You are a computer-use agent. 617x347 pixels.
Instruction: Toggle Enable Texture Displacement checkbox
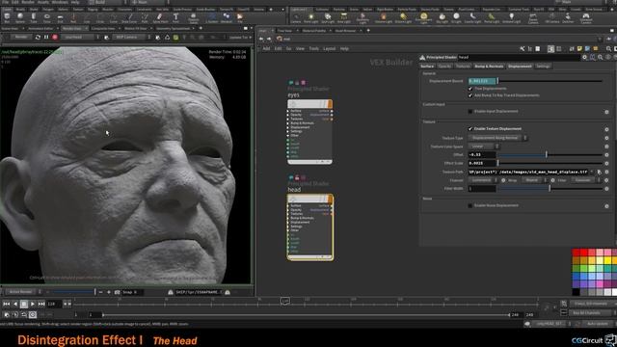click(x=470, y=128)
